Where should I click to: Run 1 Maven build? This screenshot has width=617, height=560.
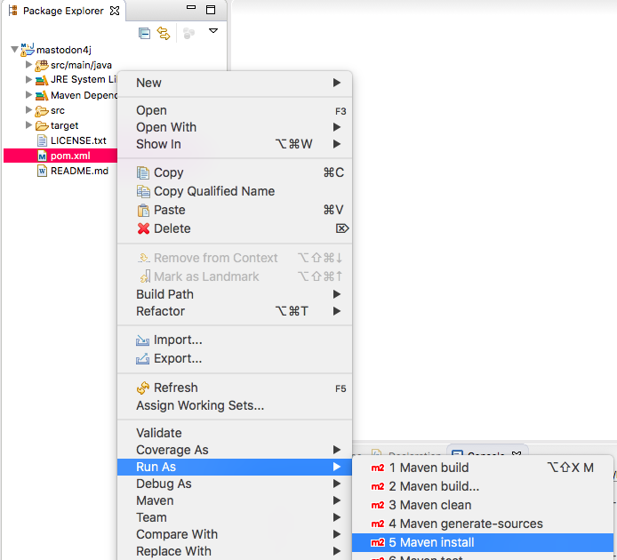pos(483,468)
